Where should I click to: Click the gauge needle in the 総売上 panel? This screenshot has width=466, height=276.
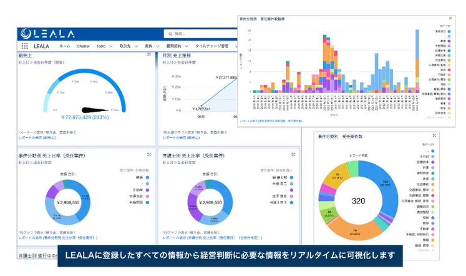[95, 110]
